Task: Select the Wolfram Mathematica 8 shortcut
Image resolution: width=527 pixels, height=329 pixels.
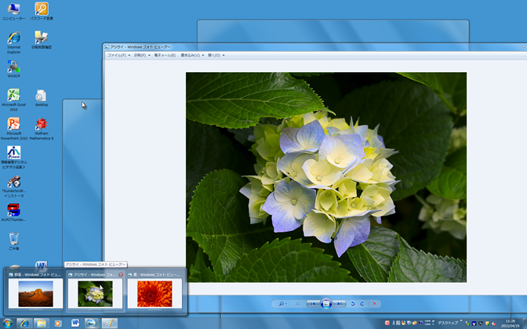Action: pyautogui.click(x=42, y=128)
